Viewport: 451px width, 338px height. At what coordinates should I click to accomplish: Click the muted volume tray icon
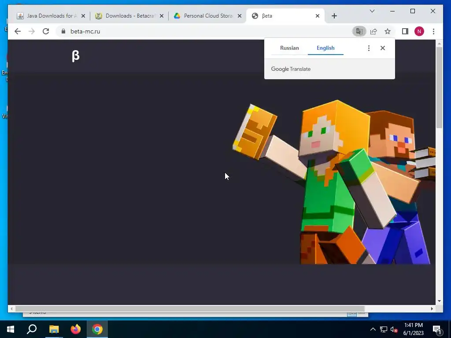[x=394, y=329]
